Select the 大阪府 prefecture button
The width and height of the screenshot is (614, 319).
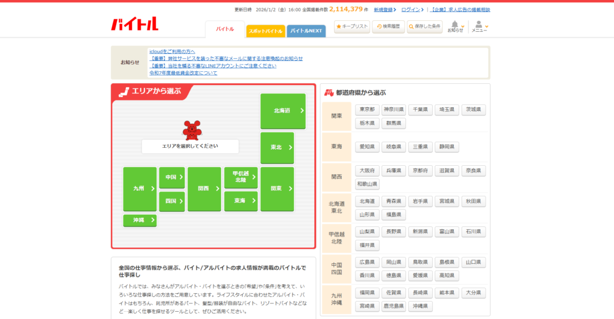367,171
